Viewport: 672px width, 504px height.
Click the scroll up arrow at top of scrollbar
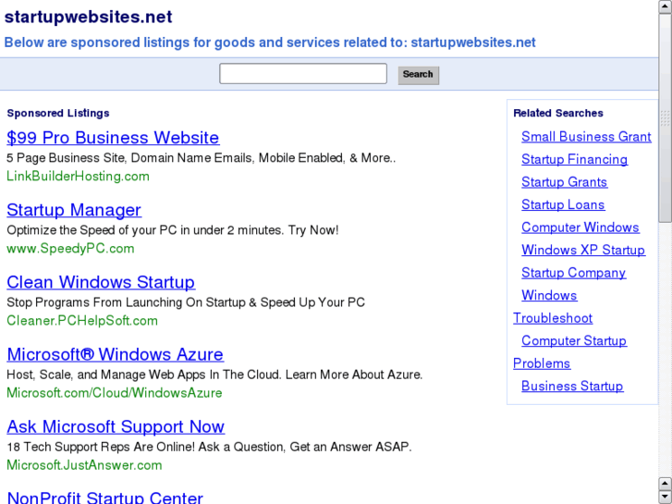665,6
